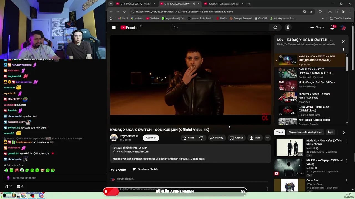Screen dimensions: 355x199
Task: Mute the KADAŞ X UCA tab audio icon
Action: [x=194, y=4]
